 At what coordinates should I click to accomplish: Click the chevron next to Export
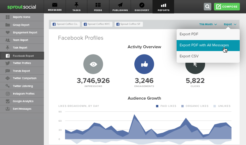[x=235, y=24]
